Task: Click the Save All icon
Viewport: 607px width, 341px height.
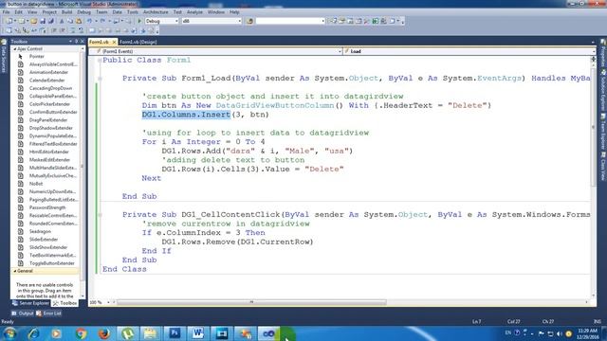Action: [50, 21]
